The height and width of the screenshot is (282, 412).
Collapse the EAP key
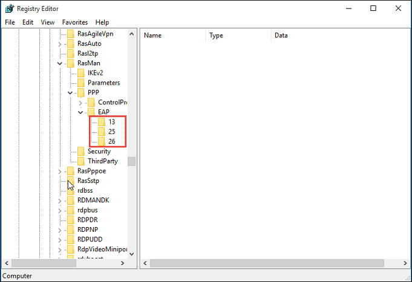pyautogui.click(x=80, y=112)
